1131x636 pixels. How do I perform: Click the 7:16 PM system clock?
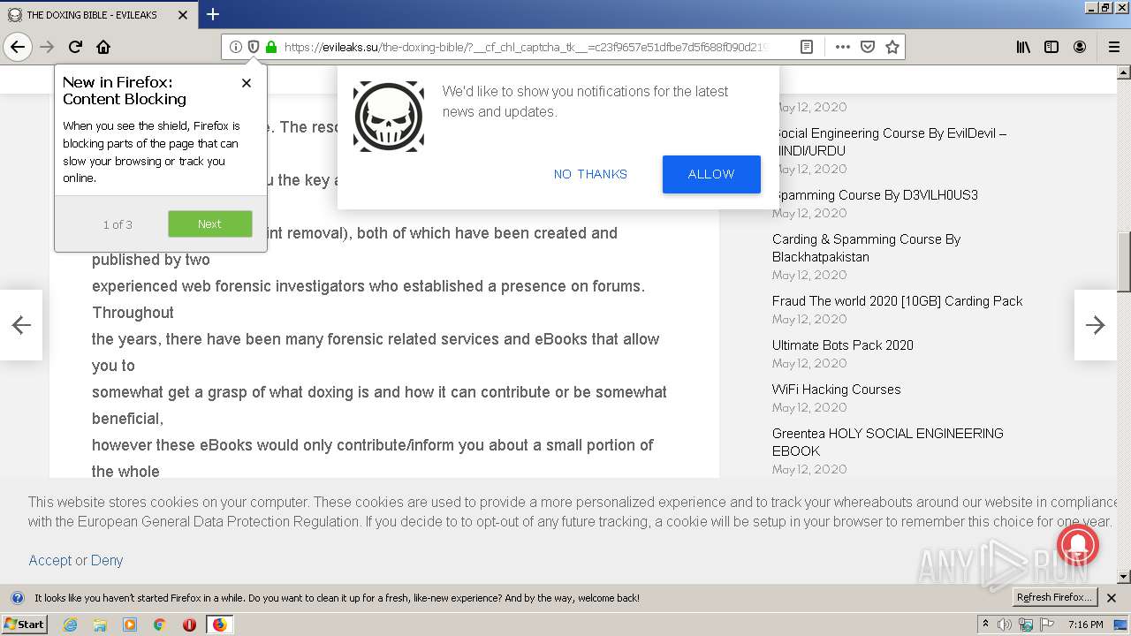click(1085, 625)
